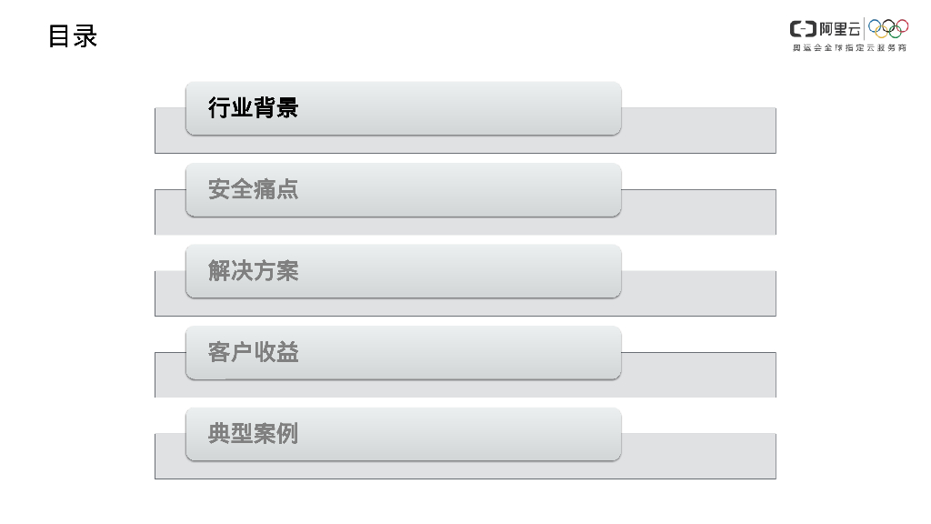The width and height of the screenshot is (931, 524).
Task: Click the 奥运会全球指定云服务商 tagline
Action: point(849,47)
